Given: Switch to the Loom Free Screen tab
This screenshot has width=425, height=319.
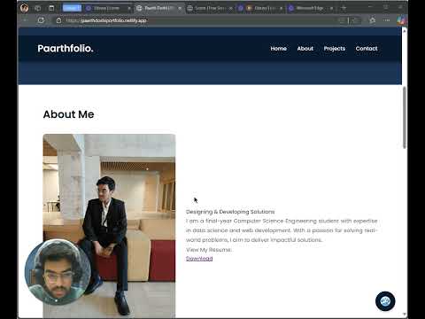Looking at the screenshot, I should tap(210, 8).
